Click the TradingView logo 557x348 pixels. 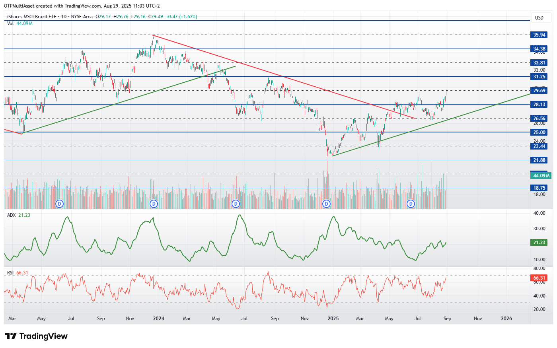(36, 336)
